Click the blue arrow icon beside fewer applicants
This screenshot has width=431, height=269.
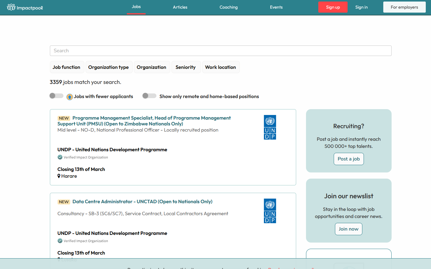coord(70,97)
